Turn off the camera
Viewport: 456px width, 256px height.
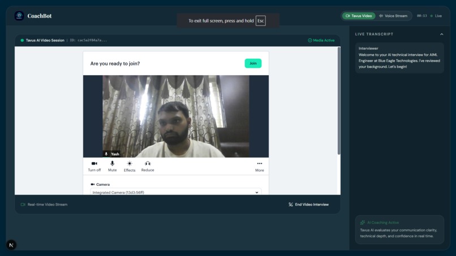coord(94,167)
